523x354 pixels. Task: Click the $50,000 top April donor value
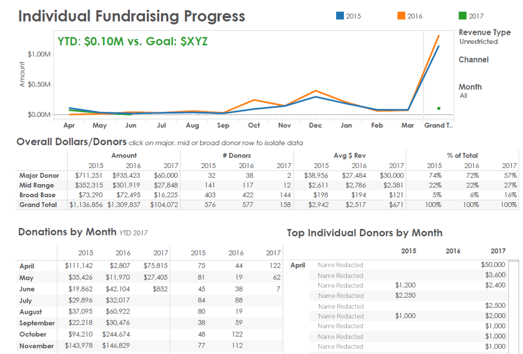(493, 265)
